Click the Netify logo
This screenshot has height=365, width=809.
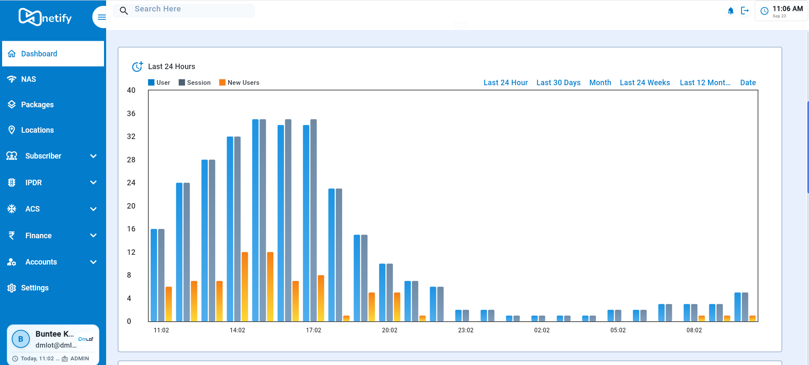[x=45, y=17]
